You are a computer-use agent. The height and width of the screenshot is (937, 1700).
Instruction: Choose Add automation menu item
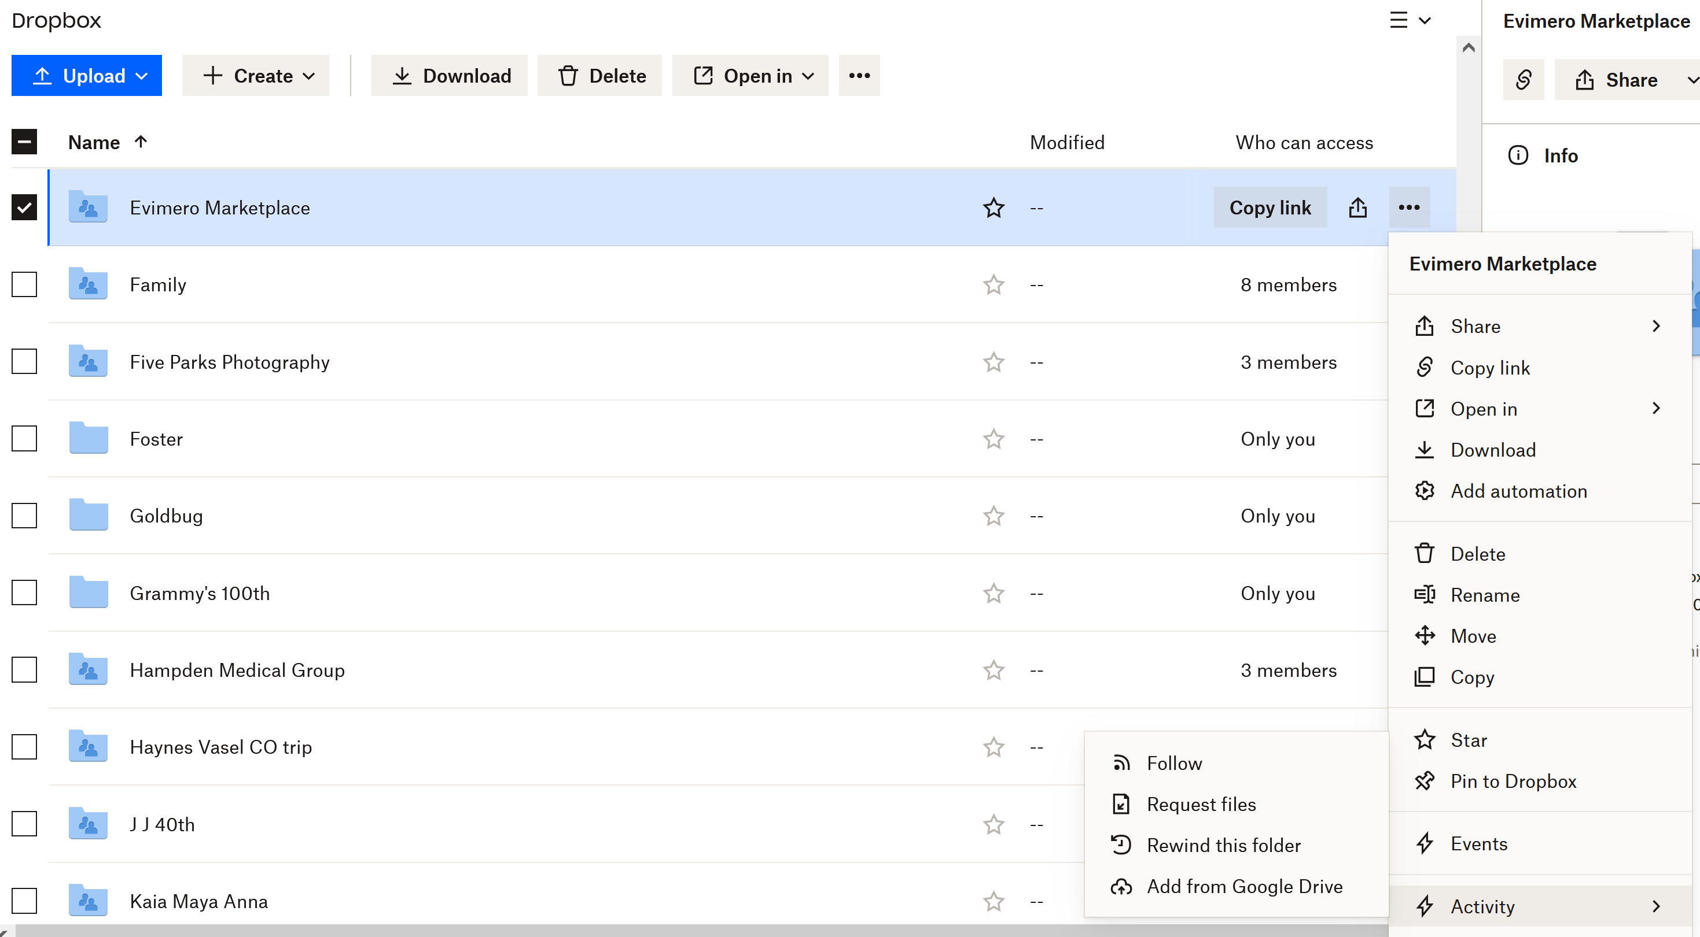click(x=1540, y=491)
